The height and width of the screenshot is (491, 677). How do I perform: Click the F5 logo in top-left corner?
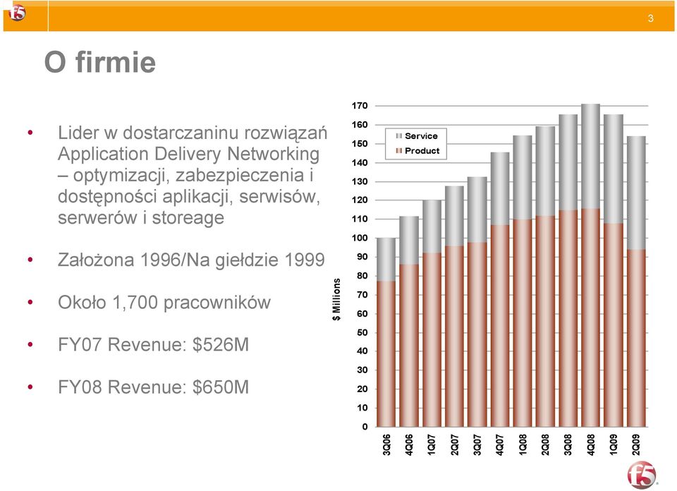click(x=17, y=13)
